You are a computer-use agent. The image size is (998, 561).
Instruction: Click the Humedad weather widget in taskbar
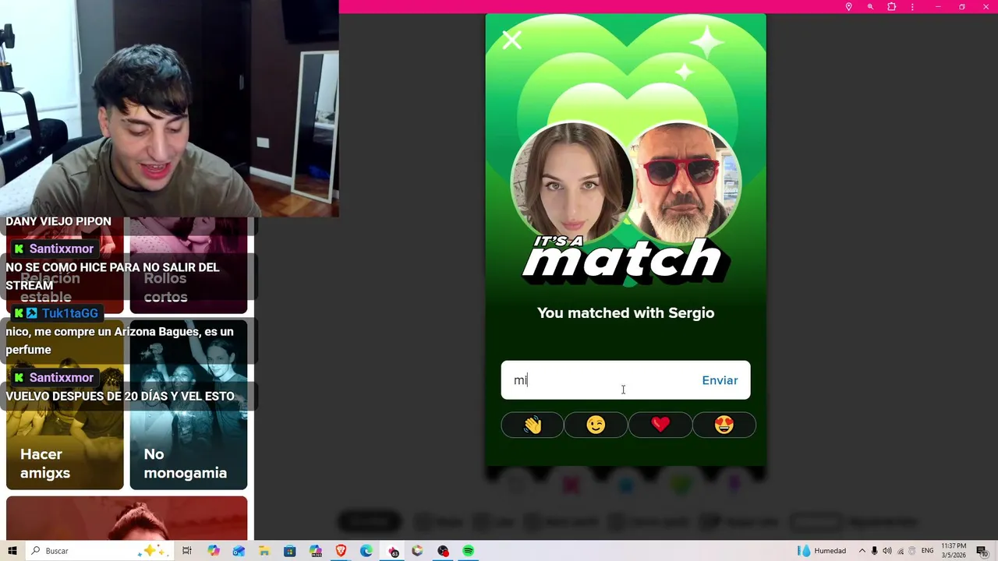823,551
